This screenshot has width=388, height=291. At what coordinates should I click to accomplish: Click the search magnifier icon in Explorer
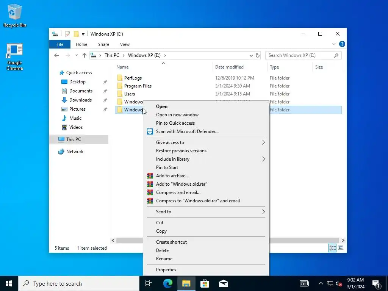point(336,55)
